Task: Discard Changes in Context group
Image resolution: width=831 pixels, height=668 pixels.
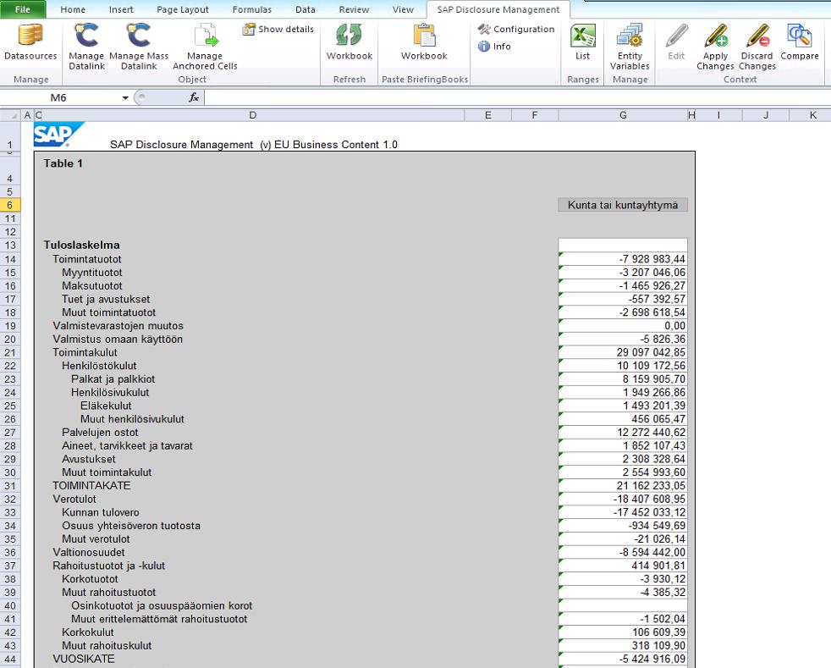Action: [757, 47]
